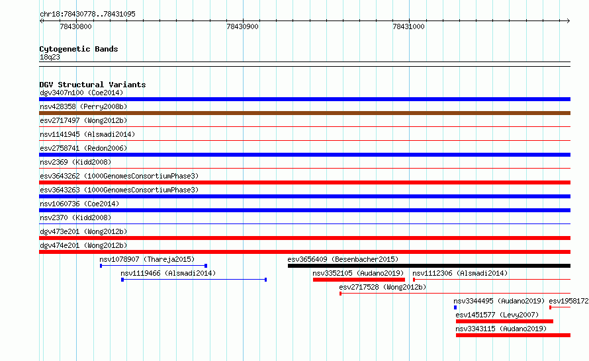Open nsv1112306 (Alsmadi2014) label
The height and width of the screenshot is (361, 589).
pyautogui.click(x=460, y=273)
